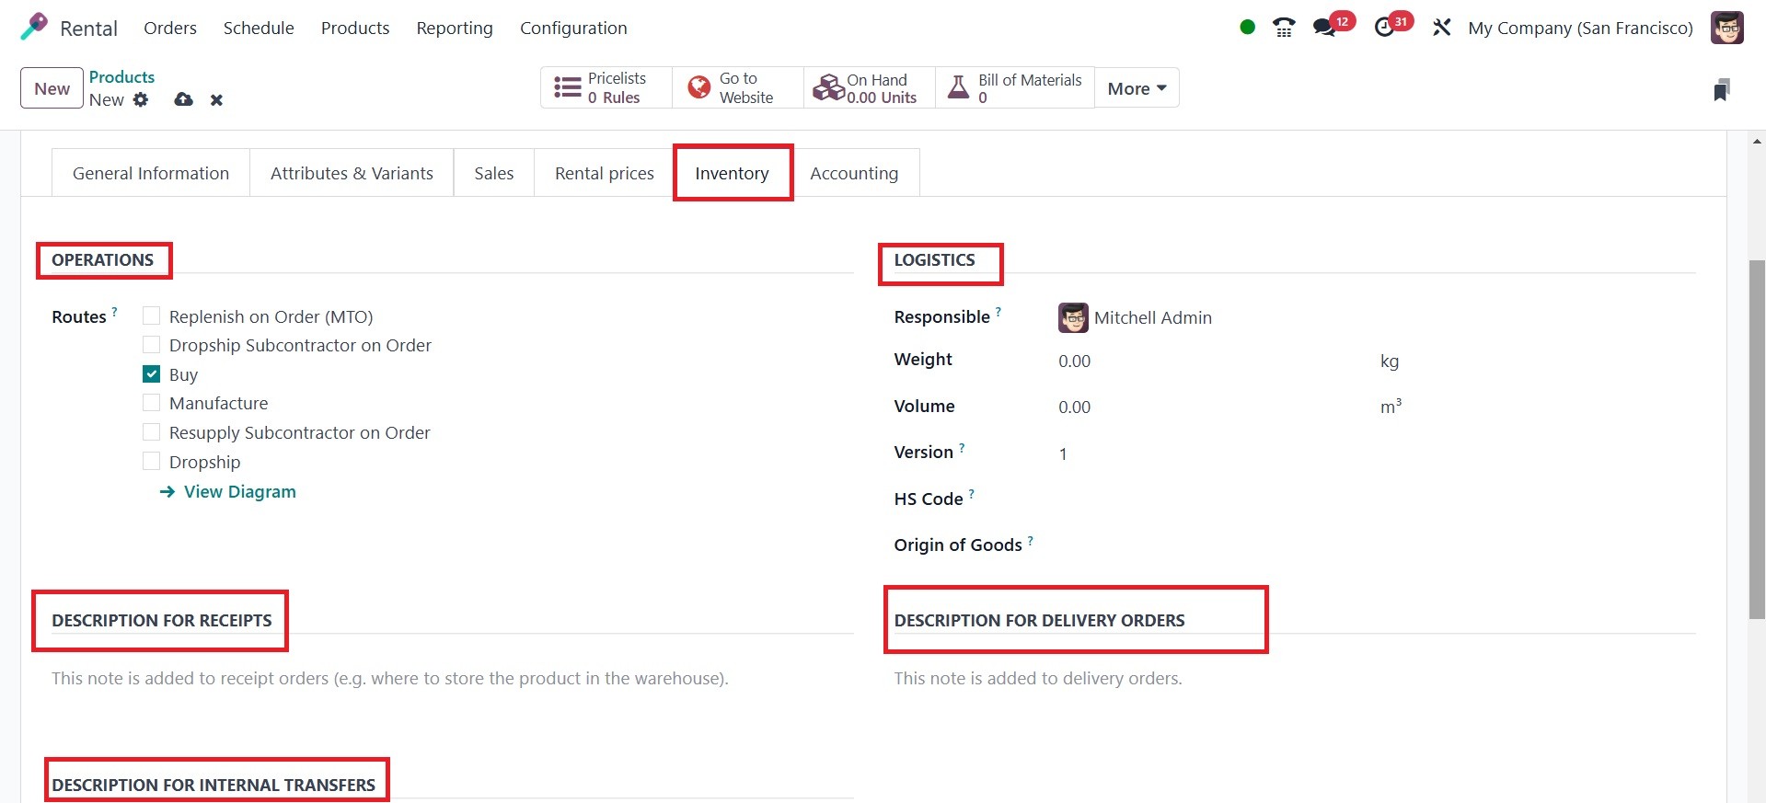The width and height of the screenshot is (1766, 803).
Task: Enable Replenish on Order (MTO) route
Action: [152, 316]
